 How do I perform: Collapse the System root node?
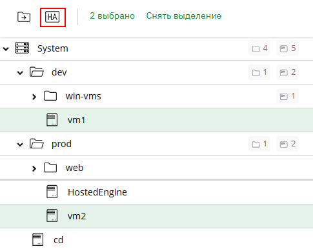coord(6,49)
